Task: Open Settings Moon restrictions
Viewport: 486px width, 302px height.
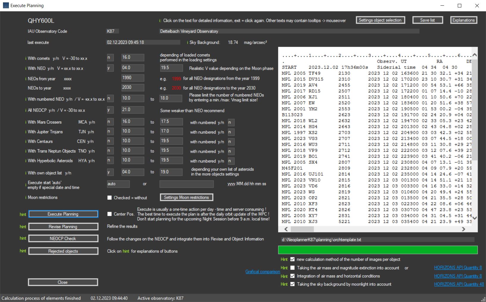Action: tap(186, 197)
